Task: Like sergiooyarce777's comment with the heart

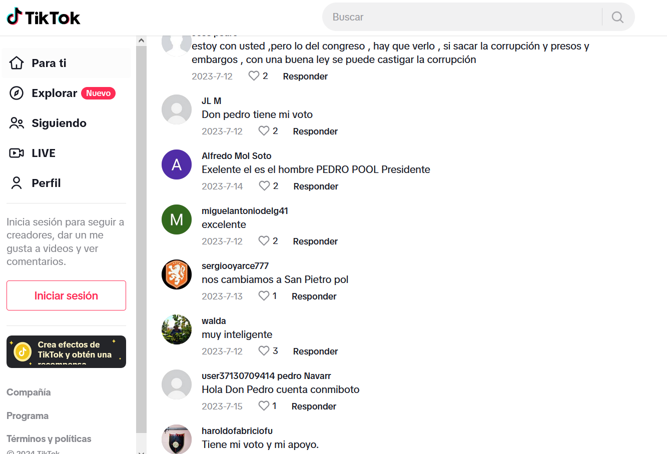Action: [264, 296]
